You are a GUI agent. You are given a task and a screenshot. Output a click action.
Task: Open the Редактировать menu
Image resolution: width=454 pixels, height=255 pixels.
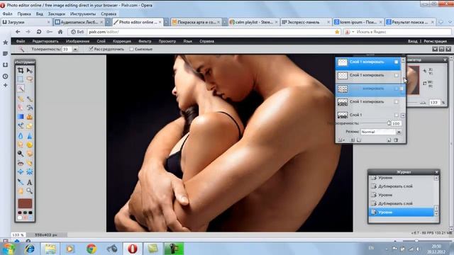[x=45, y=41]
